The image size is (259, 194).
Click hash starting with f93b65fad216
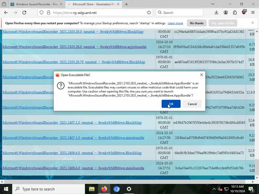point(209,47)
